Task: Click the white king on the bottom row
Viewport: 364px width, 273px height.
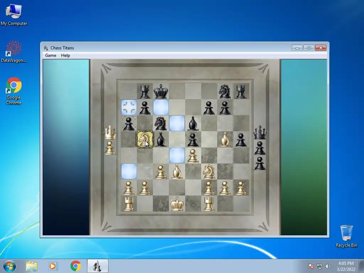Action: [x=177, y=203]
